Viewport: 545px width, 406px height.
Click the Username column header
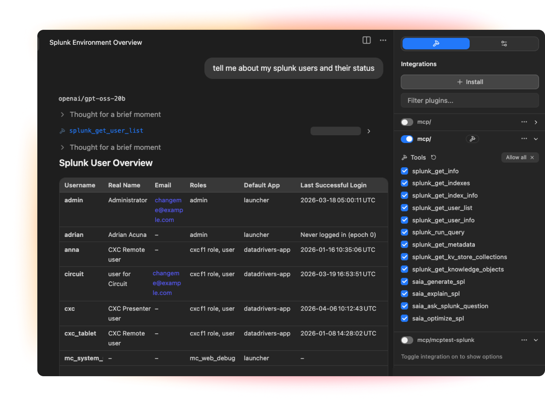click(x=80, y=185)
